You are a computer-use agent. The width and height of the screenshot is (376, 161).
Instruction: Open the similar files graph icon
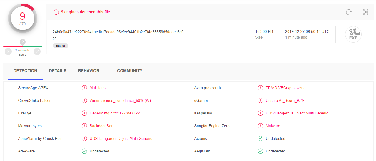click(366, 12)
